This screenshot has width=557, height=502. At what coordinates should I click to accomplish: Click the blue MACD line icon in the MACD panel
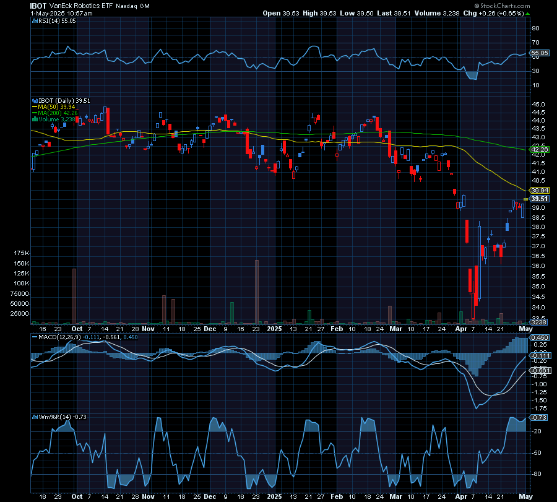pos(33,337)
